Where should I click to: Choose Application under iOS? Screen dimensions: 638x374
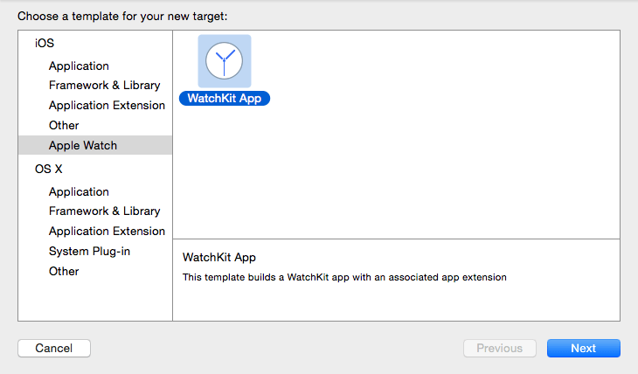[x=79, y=66]
